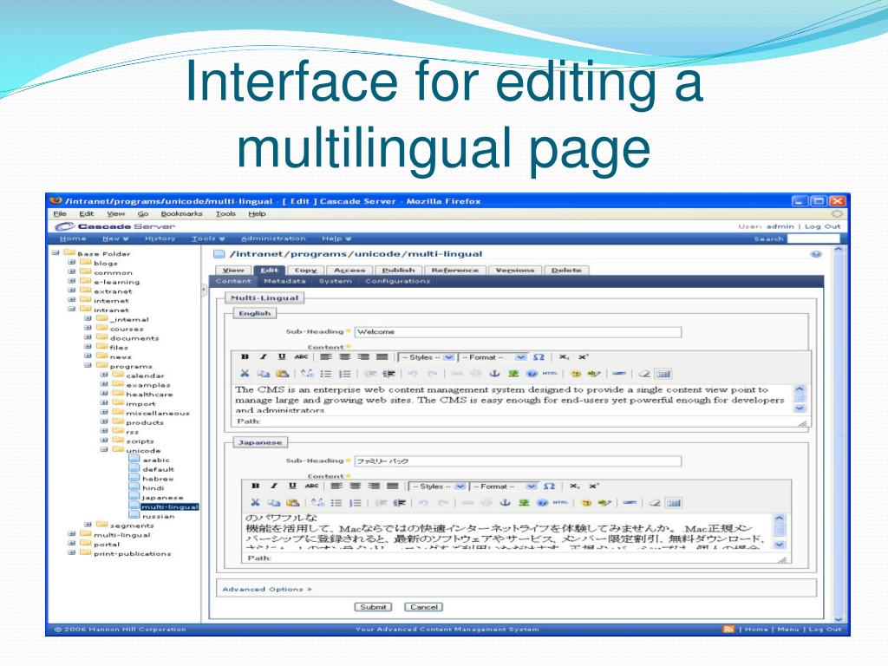888x666 pixels.
Task: Cut selection in the Japanese editor toolbar
Action: pos(256,503)
